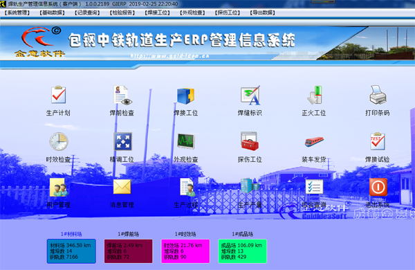This screenshot has height=270, width=415.
Task: Open the 【检验报告】 menu
Action: point(122,12)
